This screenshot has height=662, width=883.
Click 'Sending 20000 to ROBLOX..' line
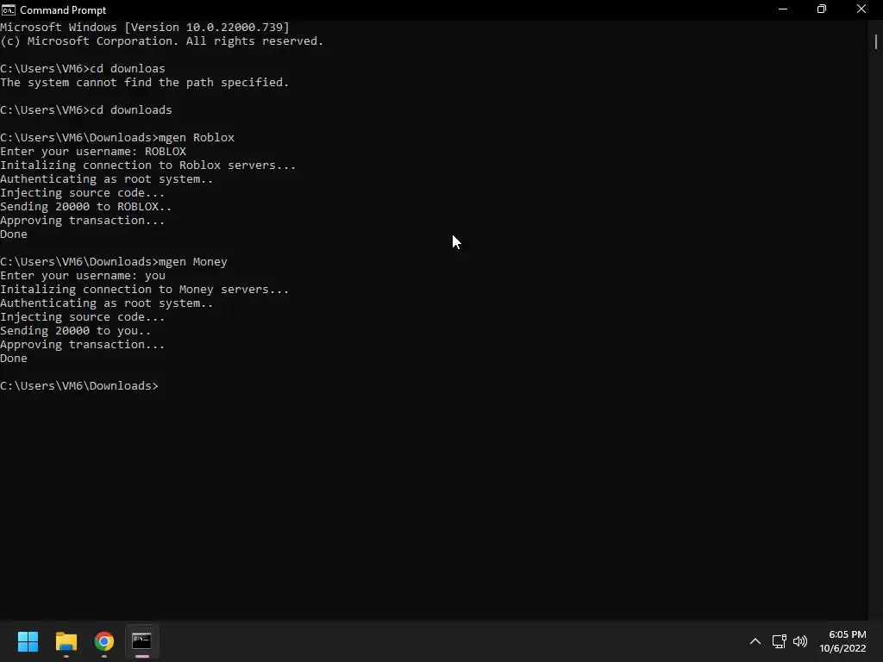pos(86,207)
